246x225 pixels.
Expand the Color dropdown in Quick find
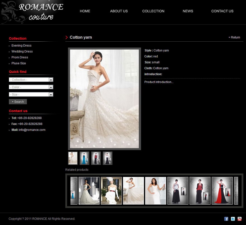pos(31,87)
